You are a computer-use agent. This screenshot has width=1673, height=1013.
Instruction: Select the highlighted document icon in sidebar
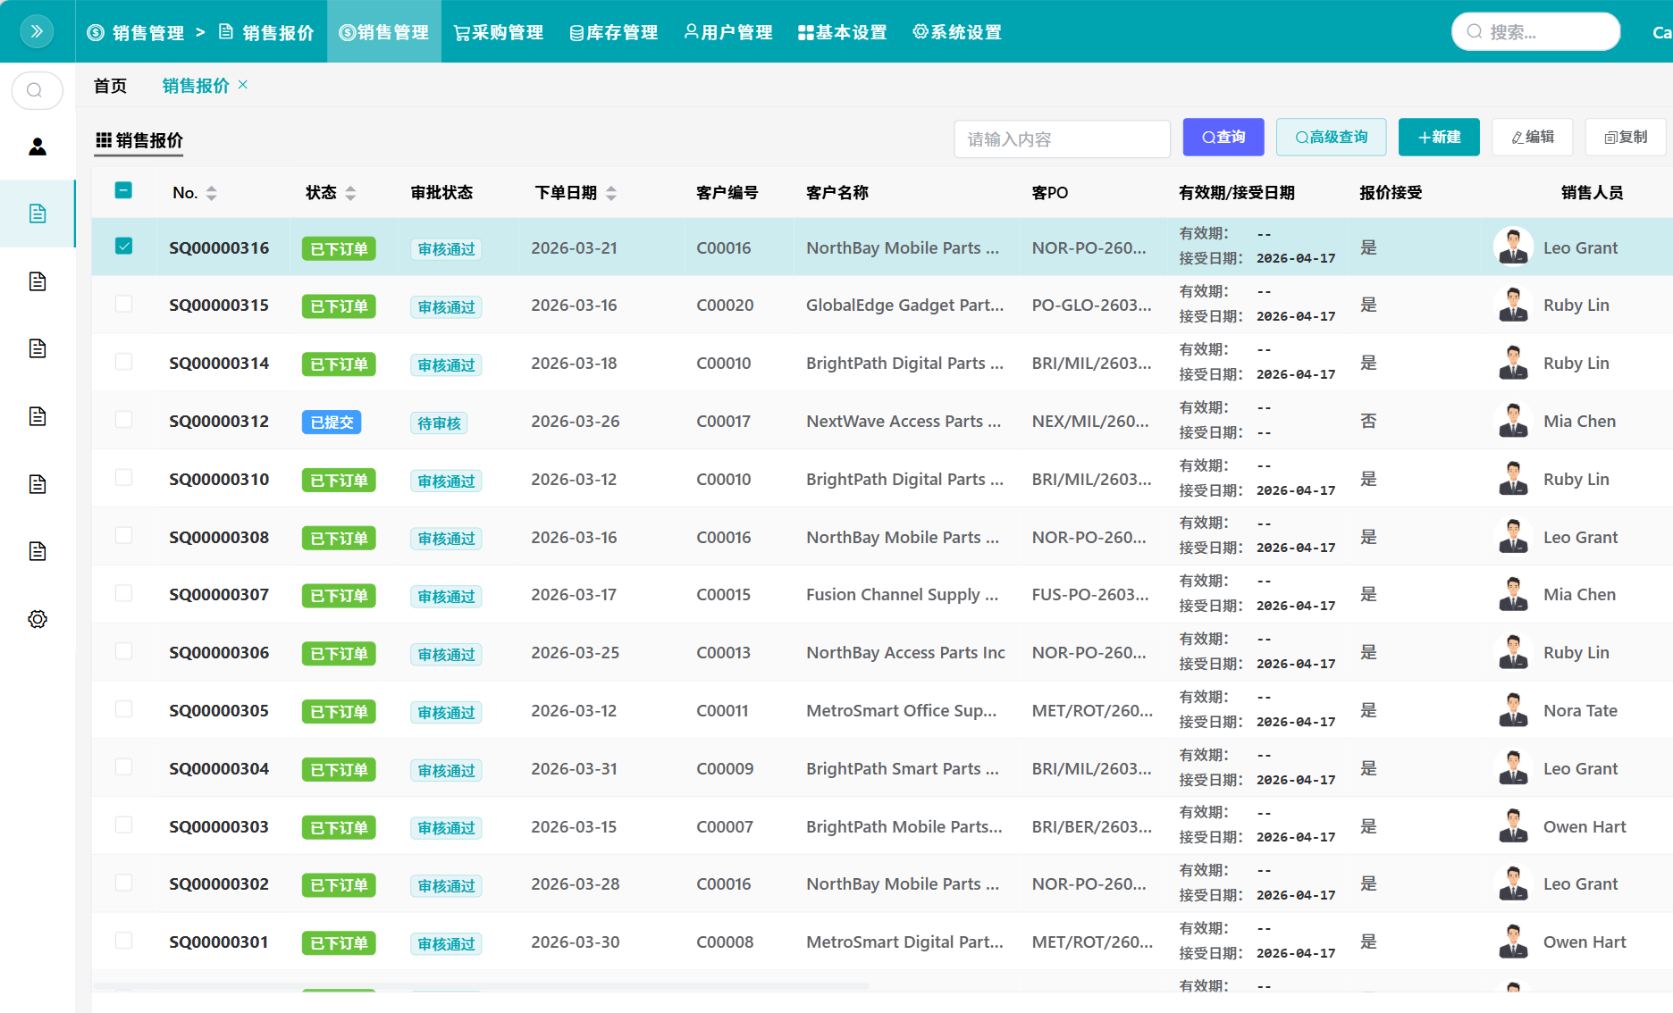(38, 213)
